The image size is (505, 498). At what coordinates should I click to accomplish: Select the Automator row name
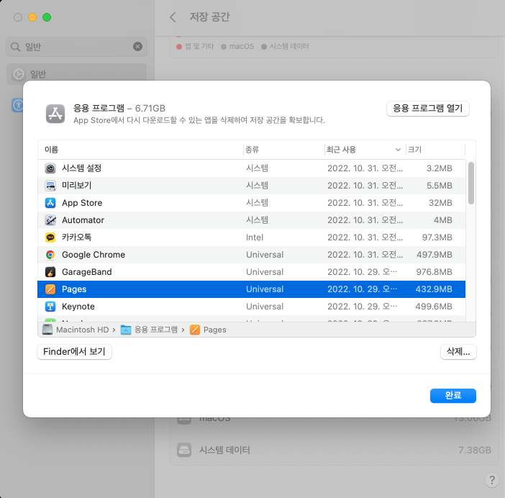tap(83, 220)
